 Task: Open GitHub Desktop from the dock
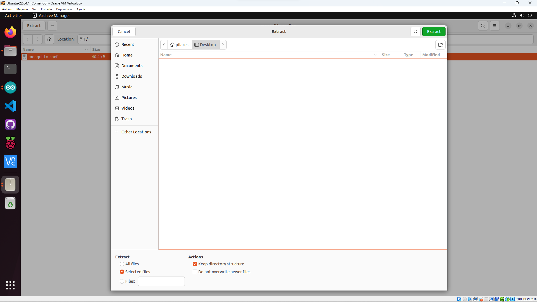10,124
